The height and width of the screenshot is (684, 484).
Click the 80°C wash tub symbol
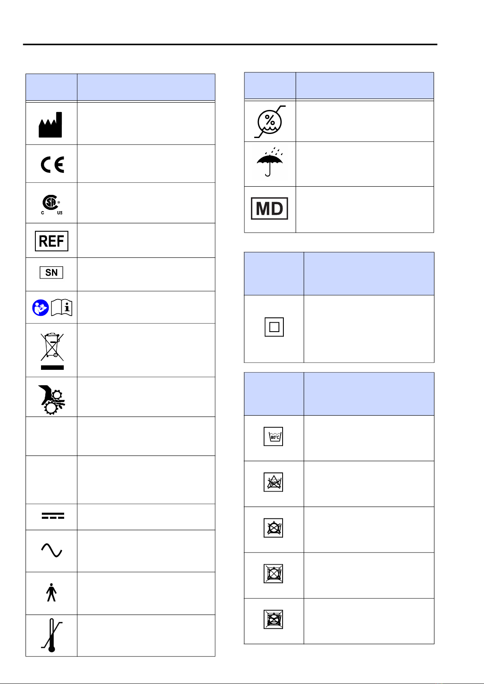[x=273, y=436]
